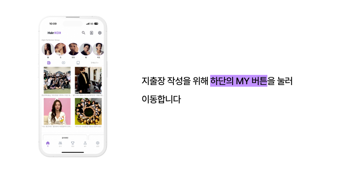Select third profile covering face with hand
Screen dimensions: 351x173
tap(73, 49)
